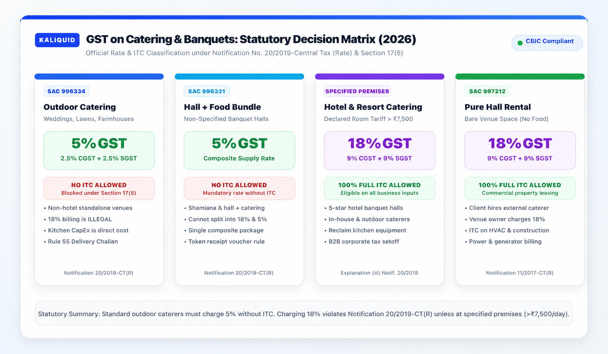Click 'Shamiana & hall + catering' bullet
608x354 pixels.
click(224, 208)
